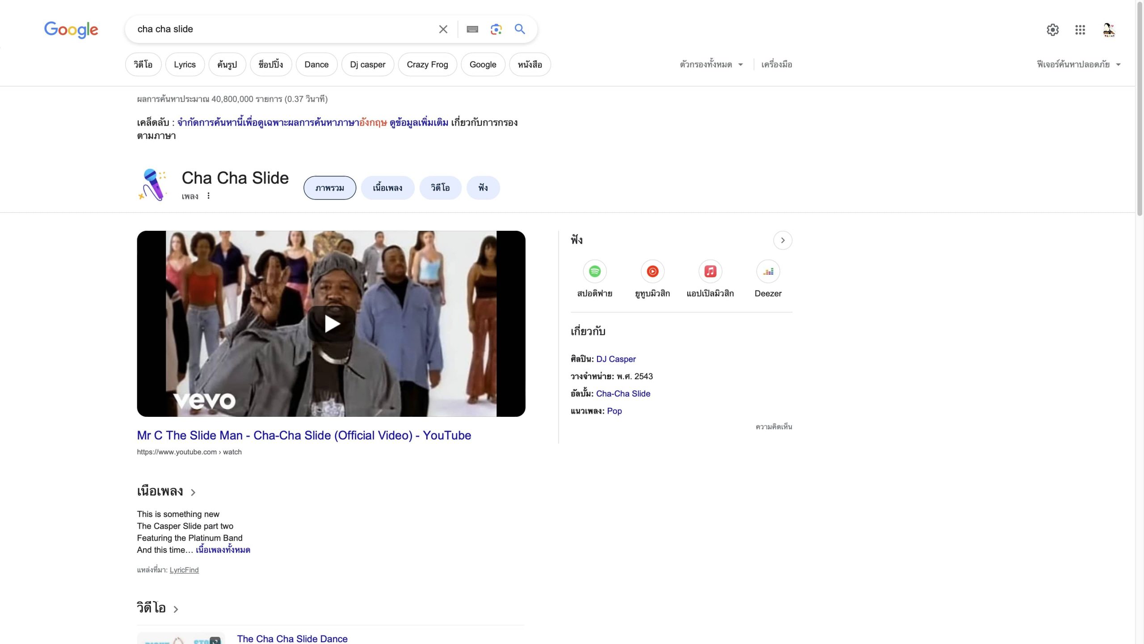Listen on Spotify
The height and width of the screenshot is (644, 1144).
pyautogui.click(x=594, y=271)
